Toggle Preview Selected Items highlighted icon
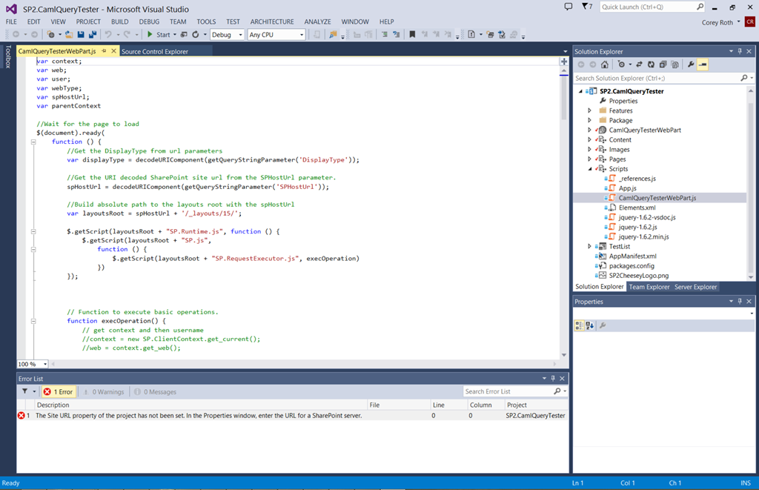Image resolution: width=759 pixels, height=490 pixels. [x=703, y=64]
